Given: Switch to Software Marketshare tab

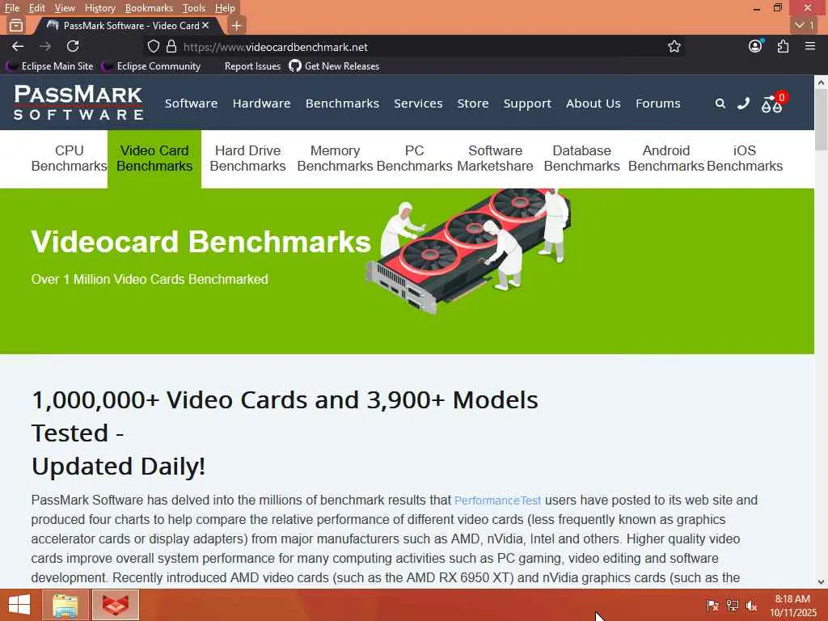Looking at the screenshot, I should 496,158.
